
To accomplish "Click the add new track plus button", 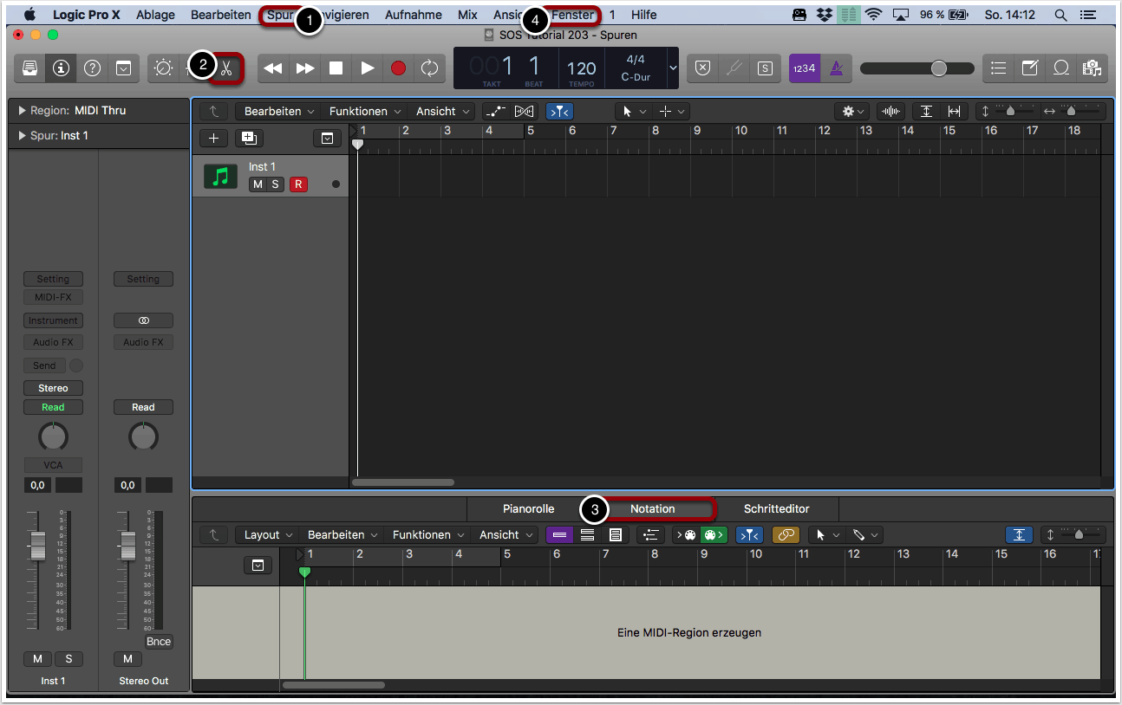I will coord(213,139).
